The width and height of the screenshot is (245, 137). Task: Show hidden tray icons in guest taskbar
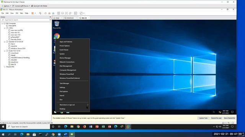pos(214,112)
